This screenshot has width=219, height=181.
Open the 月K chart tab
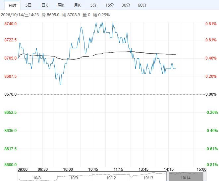coord(77,5)
